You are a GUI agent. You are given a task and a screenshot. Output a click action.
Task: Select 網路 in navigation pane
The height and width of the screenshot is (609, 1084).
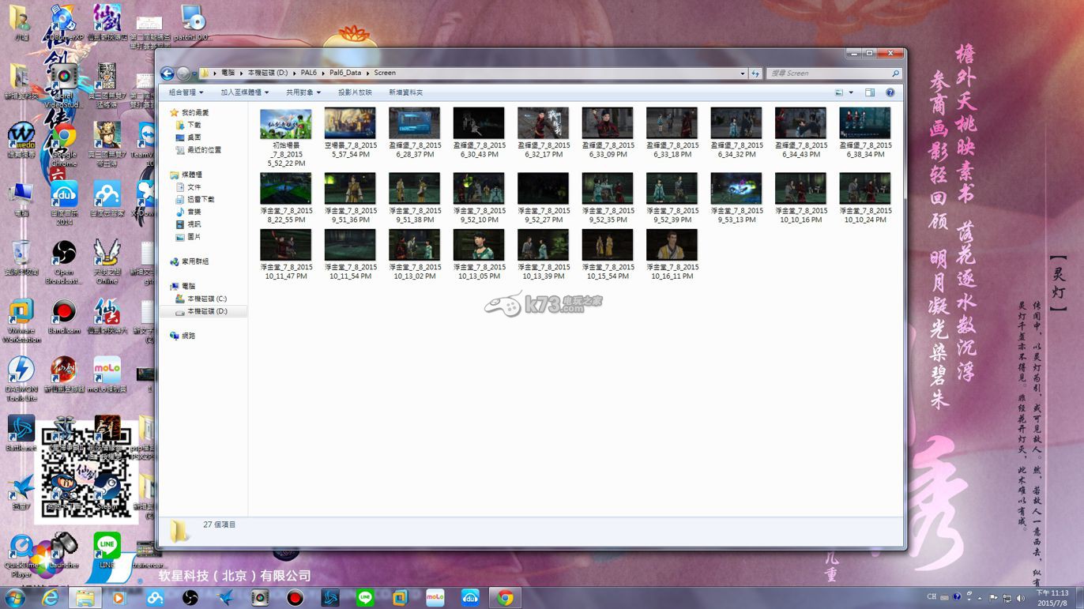click(x=183, y=336)
